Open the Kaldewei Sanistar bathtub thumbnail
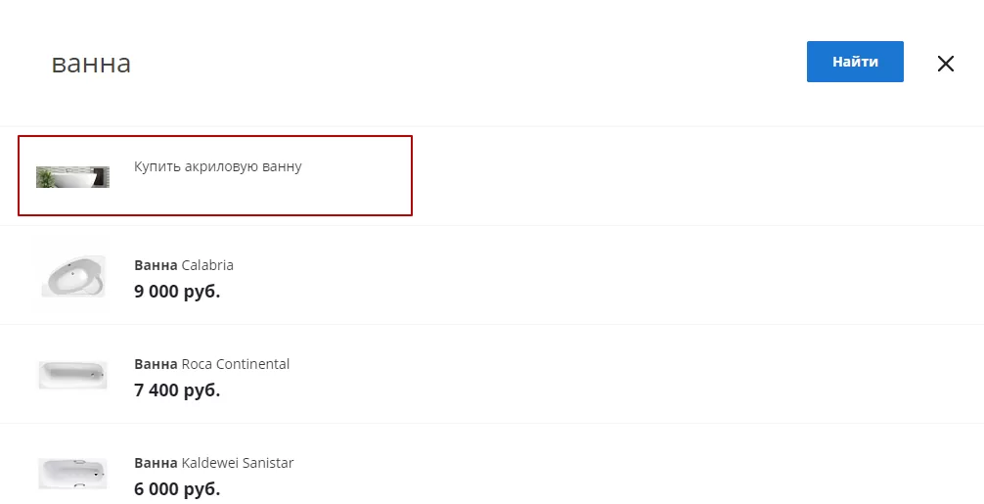Image resolution: width=984 pixels, height=504 pixels. pos(72,474)
